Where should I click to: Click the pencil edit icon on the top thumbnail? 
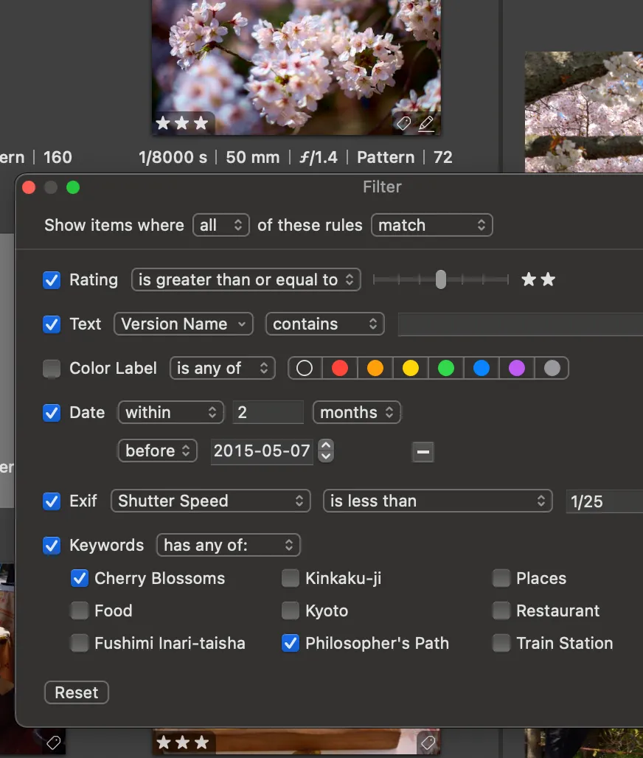pos(426,123)
